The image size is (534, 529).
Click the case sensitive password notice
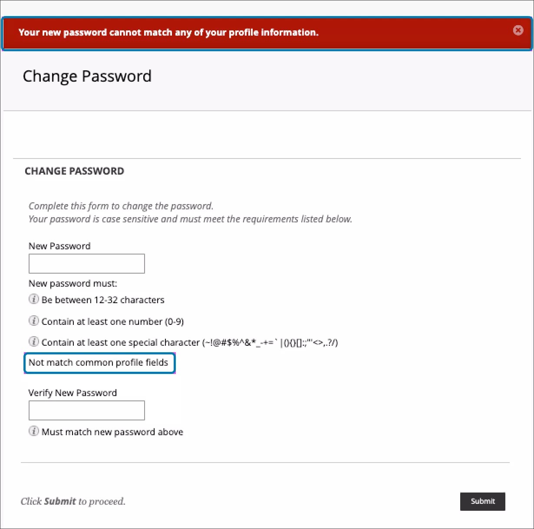point(190,218)
